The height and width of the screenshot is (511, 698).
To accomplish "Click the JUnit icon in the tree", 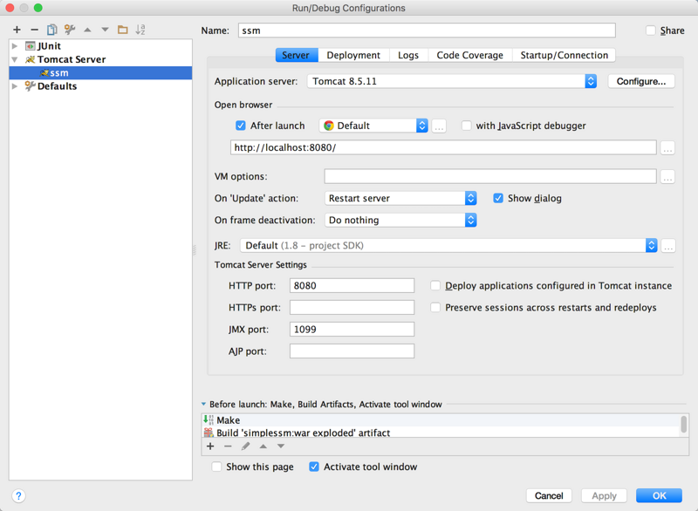I will click(x=31, y=46).
